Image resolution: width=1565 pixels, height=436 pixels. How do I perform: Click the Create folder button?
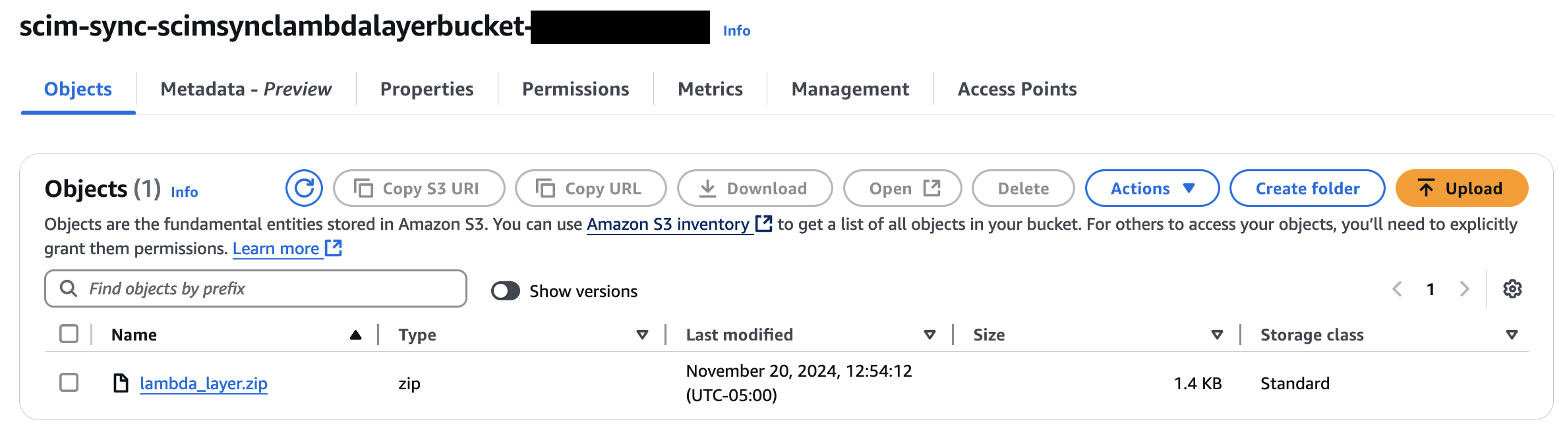1307,188
